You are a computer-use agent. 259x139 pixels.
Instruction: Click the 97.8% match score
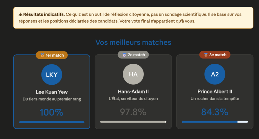(133, 112)
